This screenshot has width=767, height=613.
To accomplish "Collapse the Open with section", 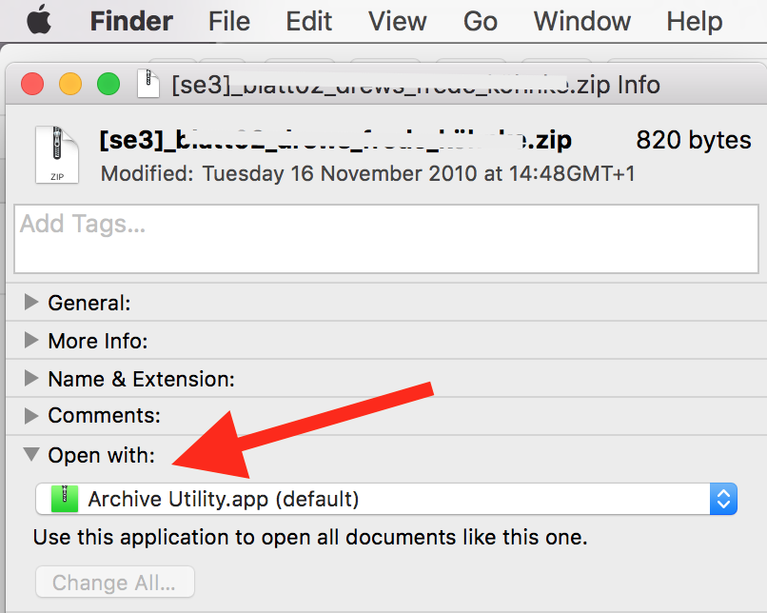I will click(x=29, y=455).
